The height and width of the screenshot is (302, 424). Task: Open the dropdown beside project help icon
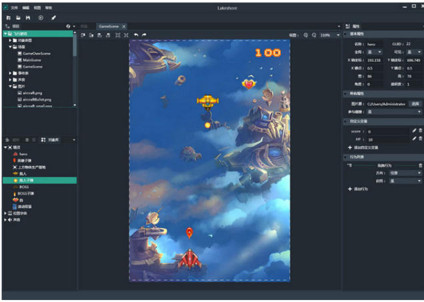74,27
